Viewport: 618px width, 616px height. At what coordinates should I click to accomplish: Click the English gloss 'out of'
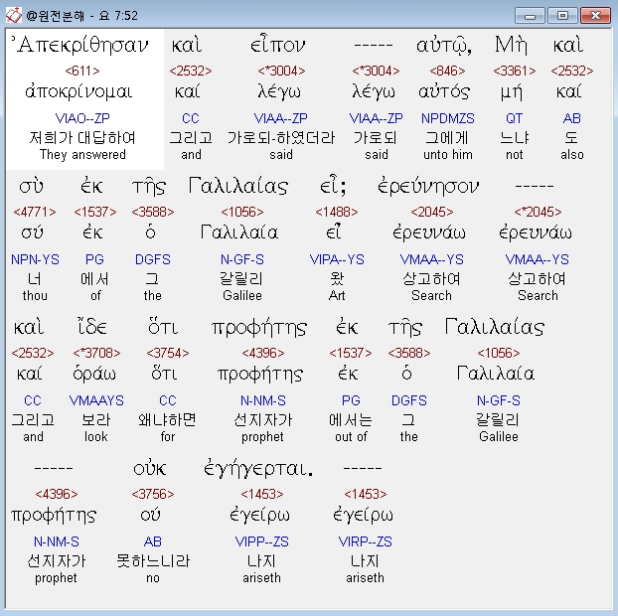click(x=351, y=437)
